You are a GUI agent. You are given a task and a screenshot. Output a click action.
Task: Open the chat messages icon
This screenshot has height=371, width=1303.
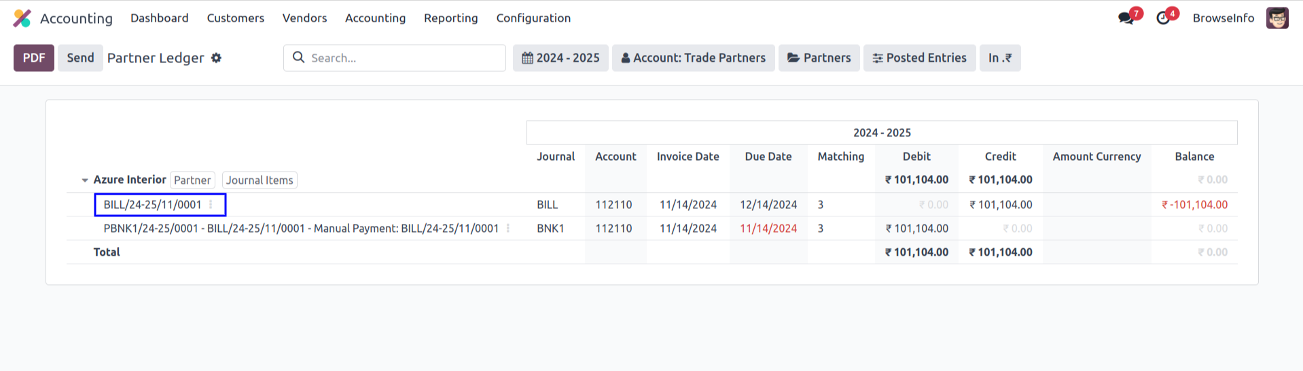[x=1126, y=18]
